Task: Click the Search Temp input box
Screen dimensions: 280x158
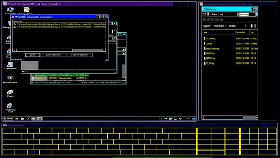Action: pyautogui.click(x=247, y=14)
